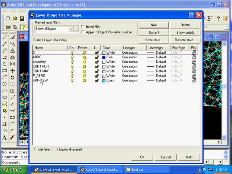
Task: Select the Text tool letter A
Action: click(5, 137)
